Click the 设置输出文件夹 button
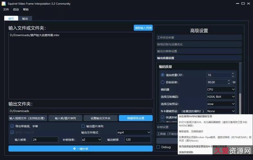Screen dimensions: 253x160 100,118
